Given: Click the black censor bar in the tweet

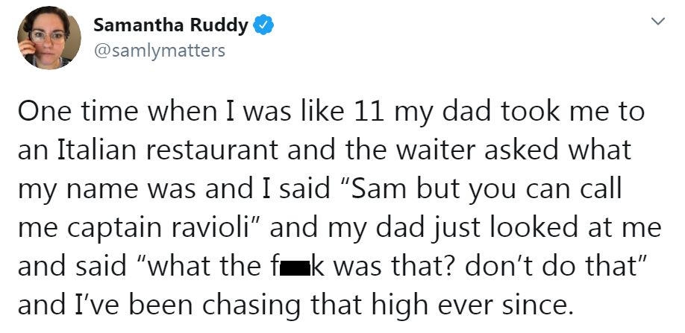Looking at the screenshot, I should 295,268.
